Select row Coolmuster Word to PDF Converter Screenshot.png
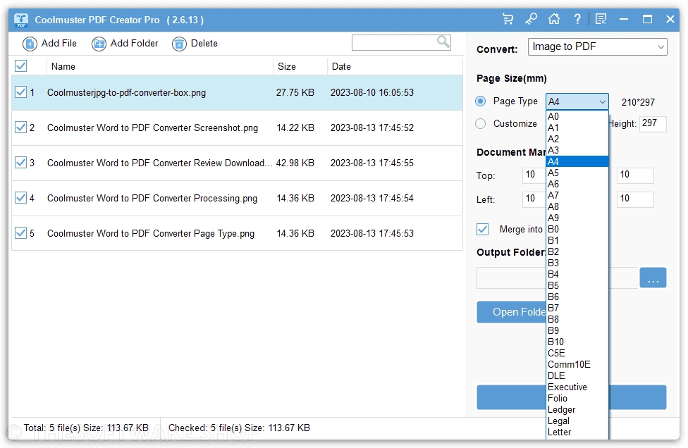688x448 pixels. pos(237,127)
